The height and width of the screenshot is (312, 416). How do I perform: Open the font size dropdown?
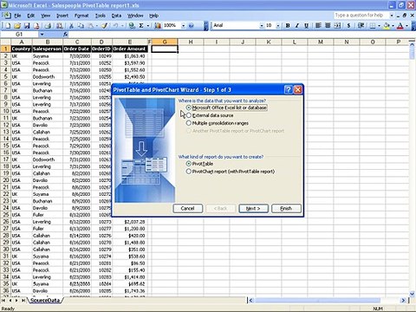coord(278,26)
